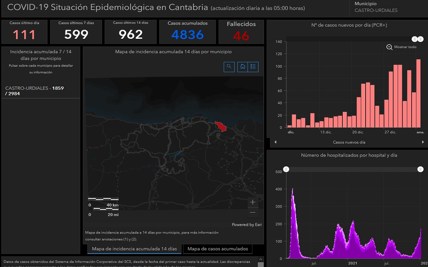
Task: Switch to 'Mapa de incidencia acumulada 14 días' tab
Action: 134,249
